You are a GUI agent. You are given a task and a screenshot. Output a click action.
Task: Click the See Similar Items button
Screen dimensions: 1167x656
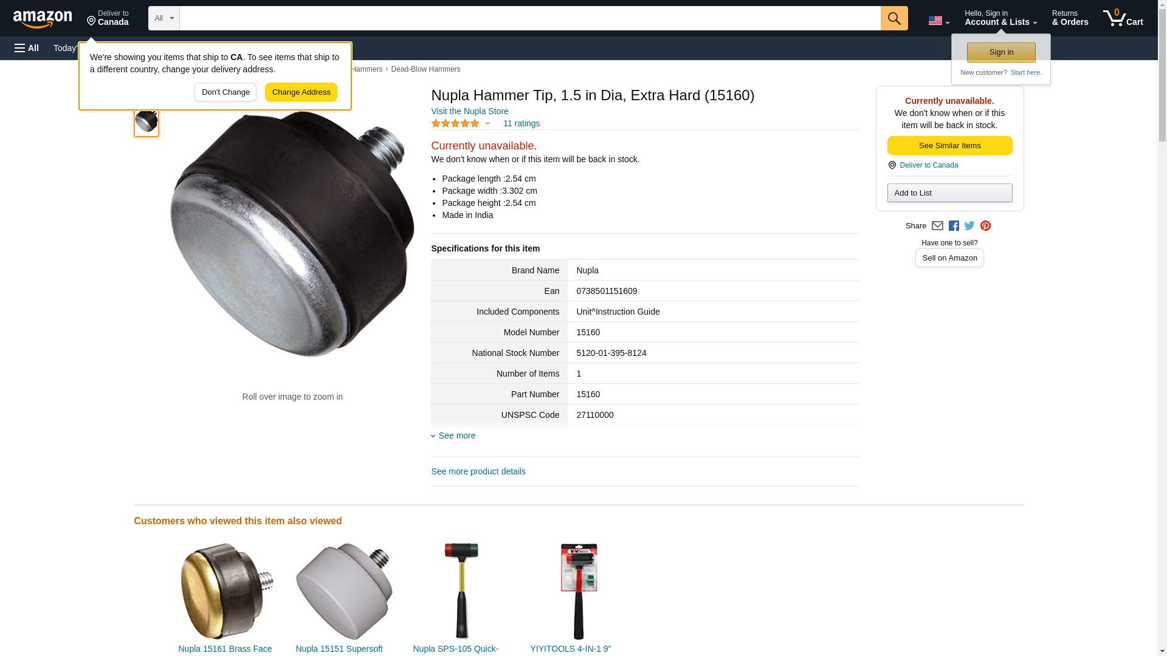[x=949, y=146]
